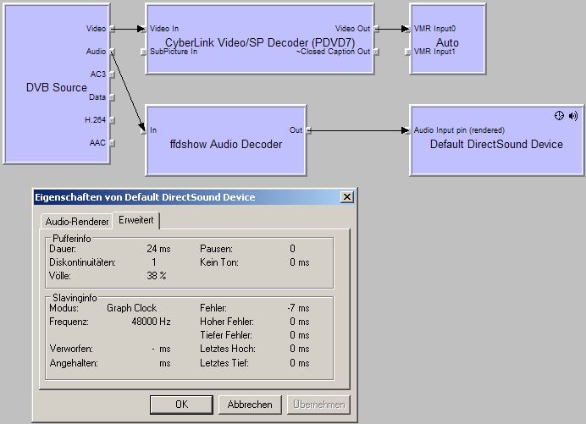This screenshot has width=586, height=424.
Task: Click the 'Pufferinfo' group heading
Action: click(71, 239)
